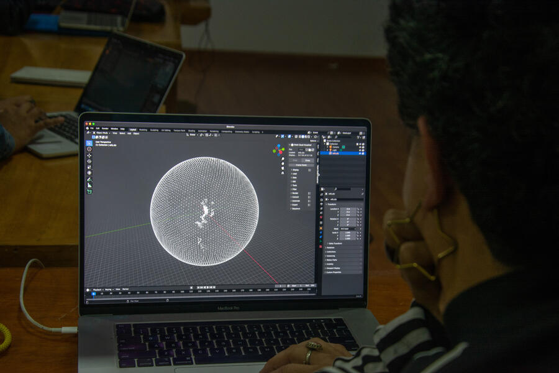Screen dimensions: 559x373
Task: Hide the Camera object in the outliner
Action: pos(358,145)
